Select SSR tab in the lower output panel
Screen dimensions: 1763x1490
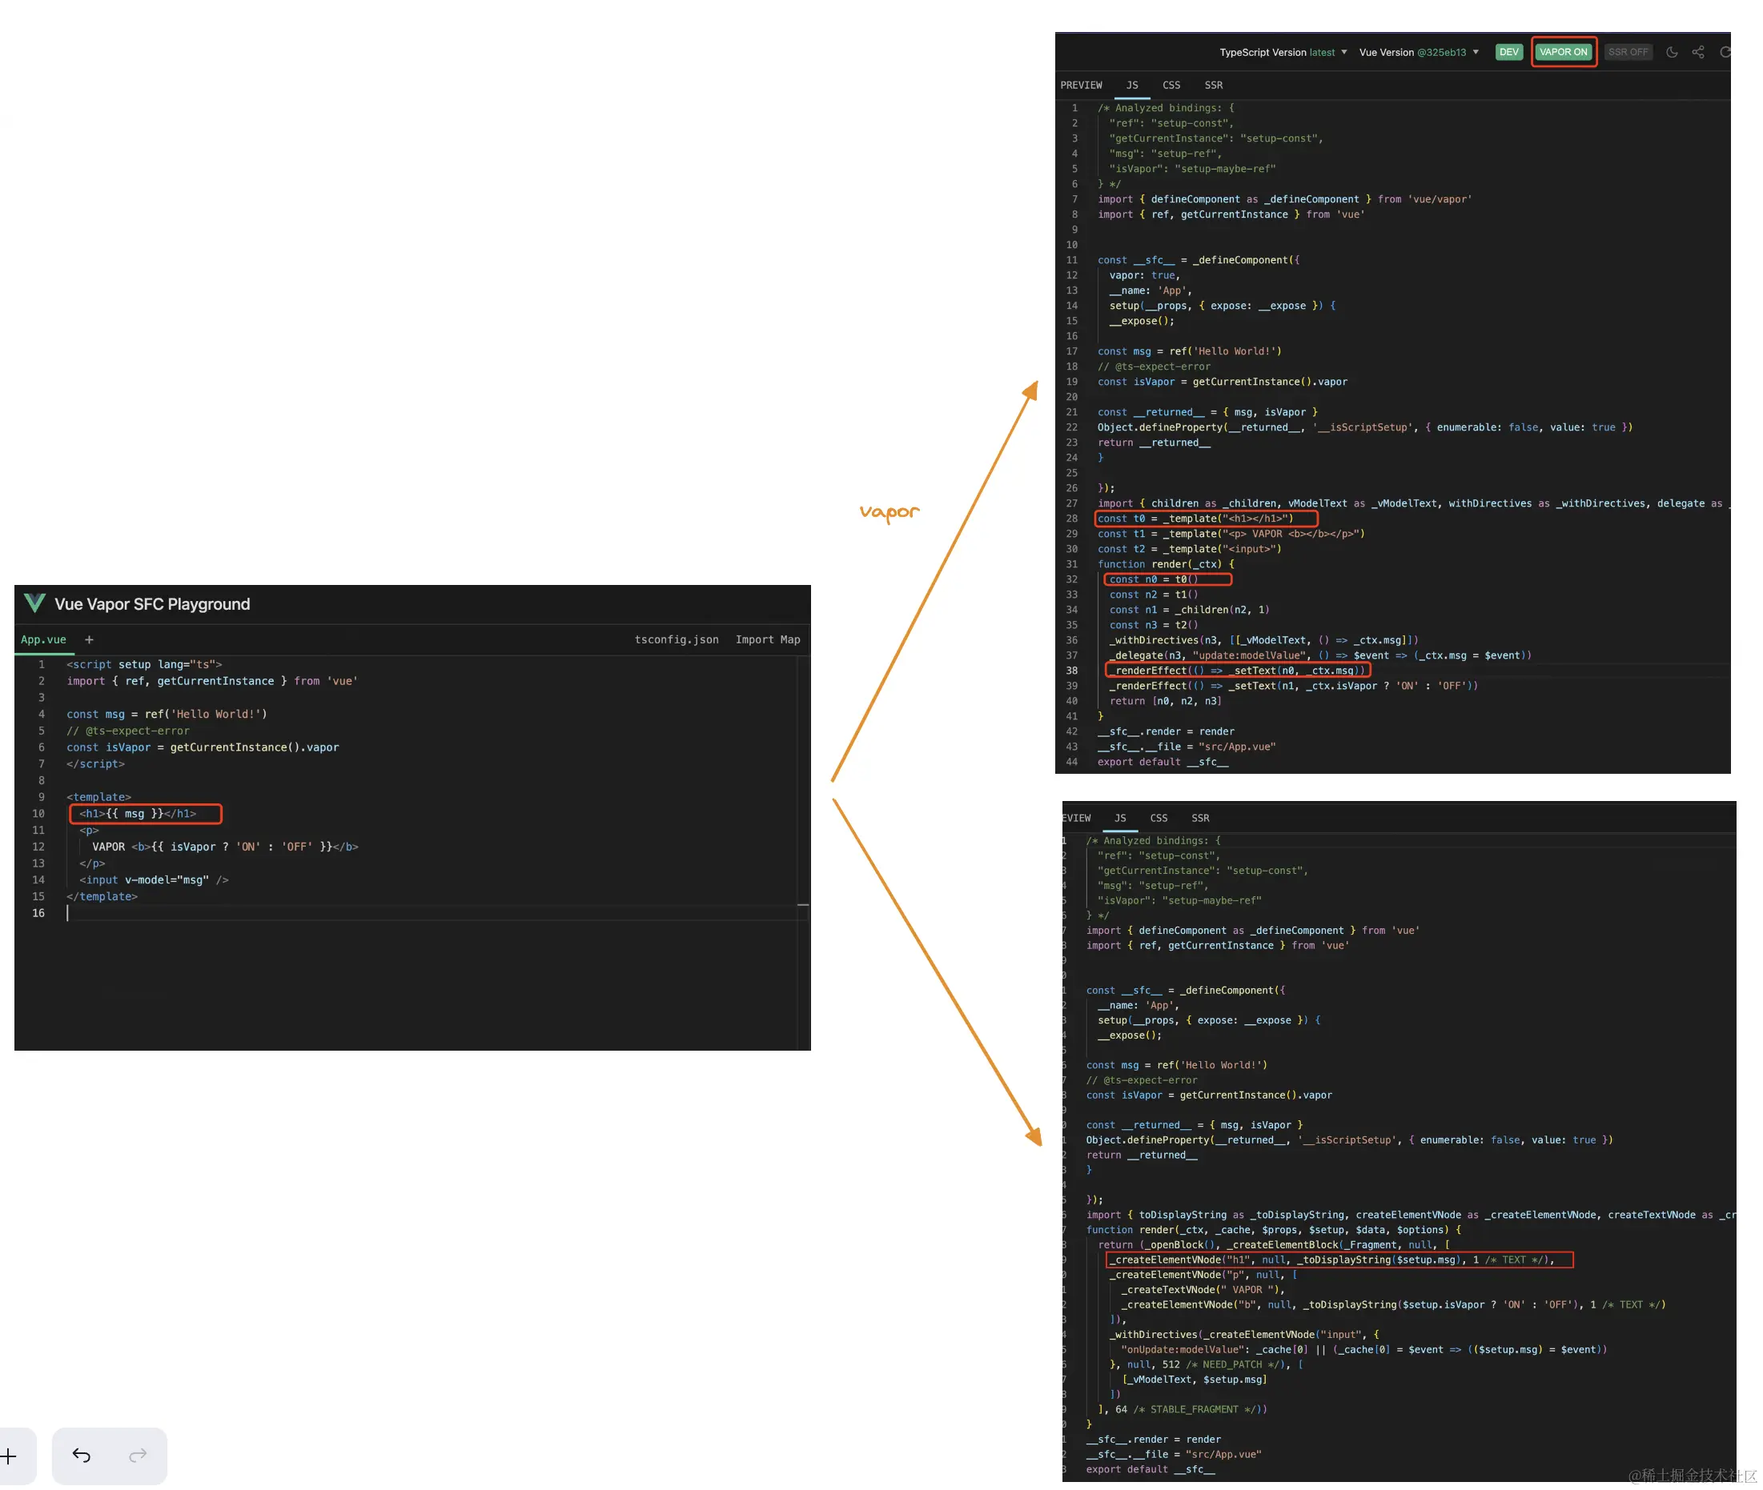(x=1200, y=818)
